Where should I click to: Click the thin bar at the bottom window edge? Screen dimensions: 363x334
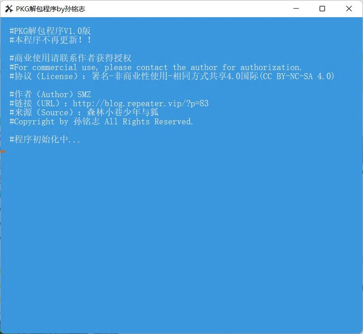point(181,331)
